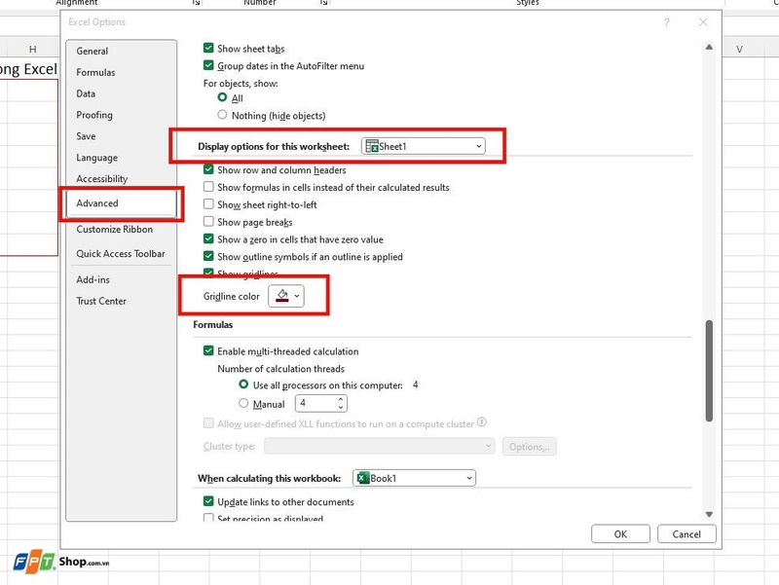
Task: Click the OK button
Action: click(620, 533)
